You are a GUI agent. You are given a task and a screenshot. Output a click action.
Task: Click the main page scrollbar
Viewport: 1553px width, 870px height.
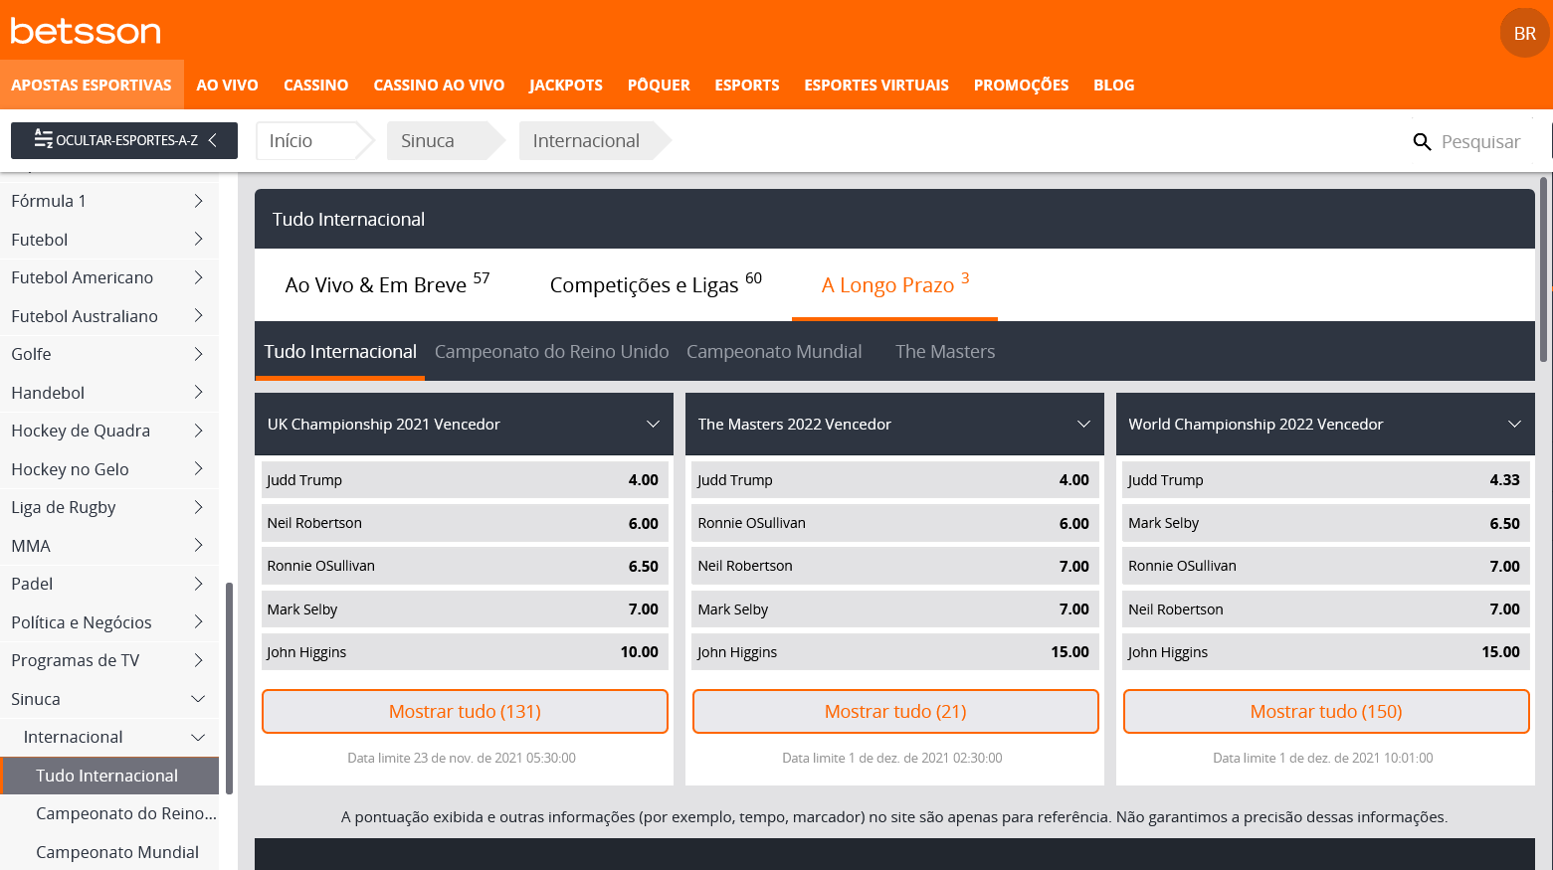1544,268
